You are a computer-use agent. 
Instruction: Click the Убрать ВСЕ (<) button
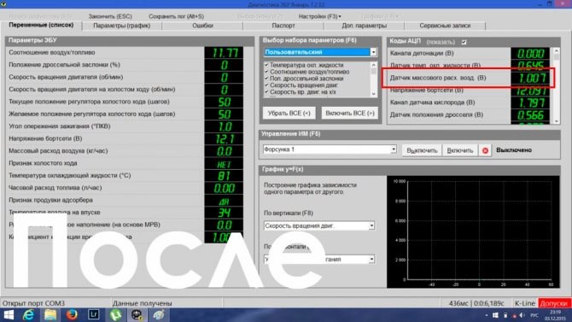click(x=289, y=114)
